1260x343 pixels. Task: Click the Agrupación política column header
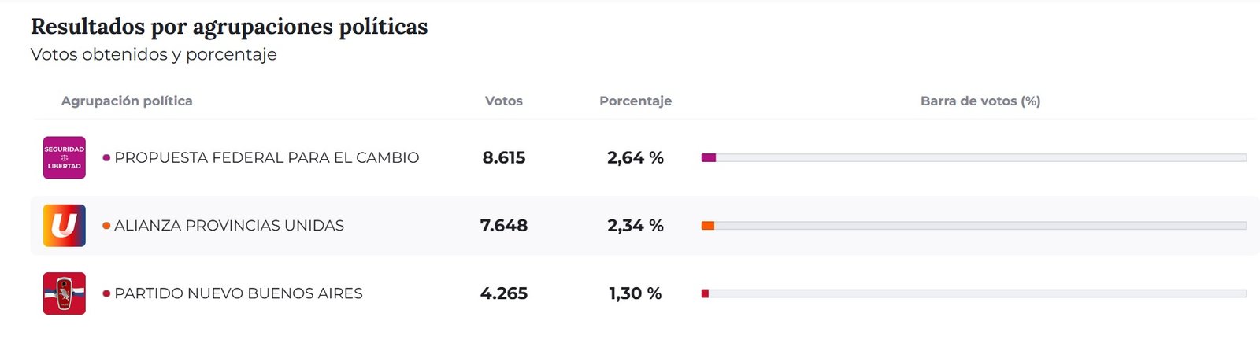127,101
